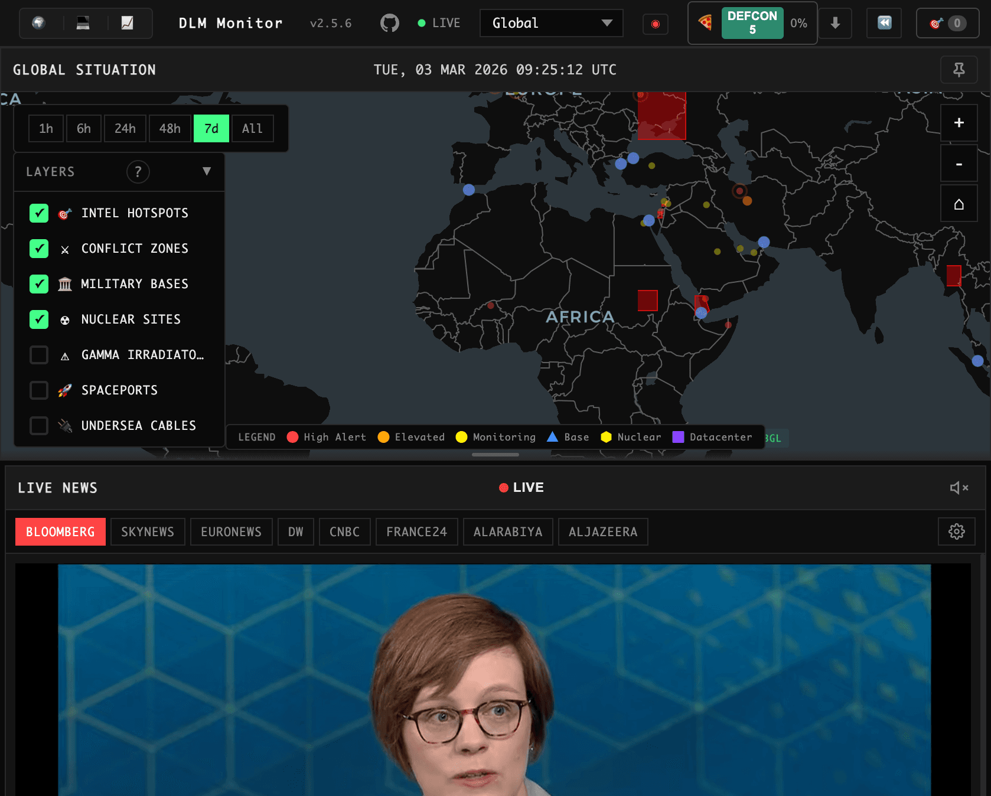Open the target alerts counter
991x796 pixels.
point(948,24)
